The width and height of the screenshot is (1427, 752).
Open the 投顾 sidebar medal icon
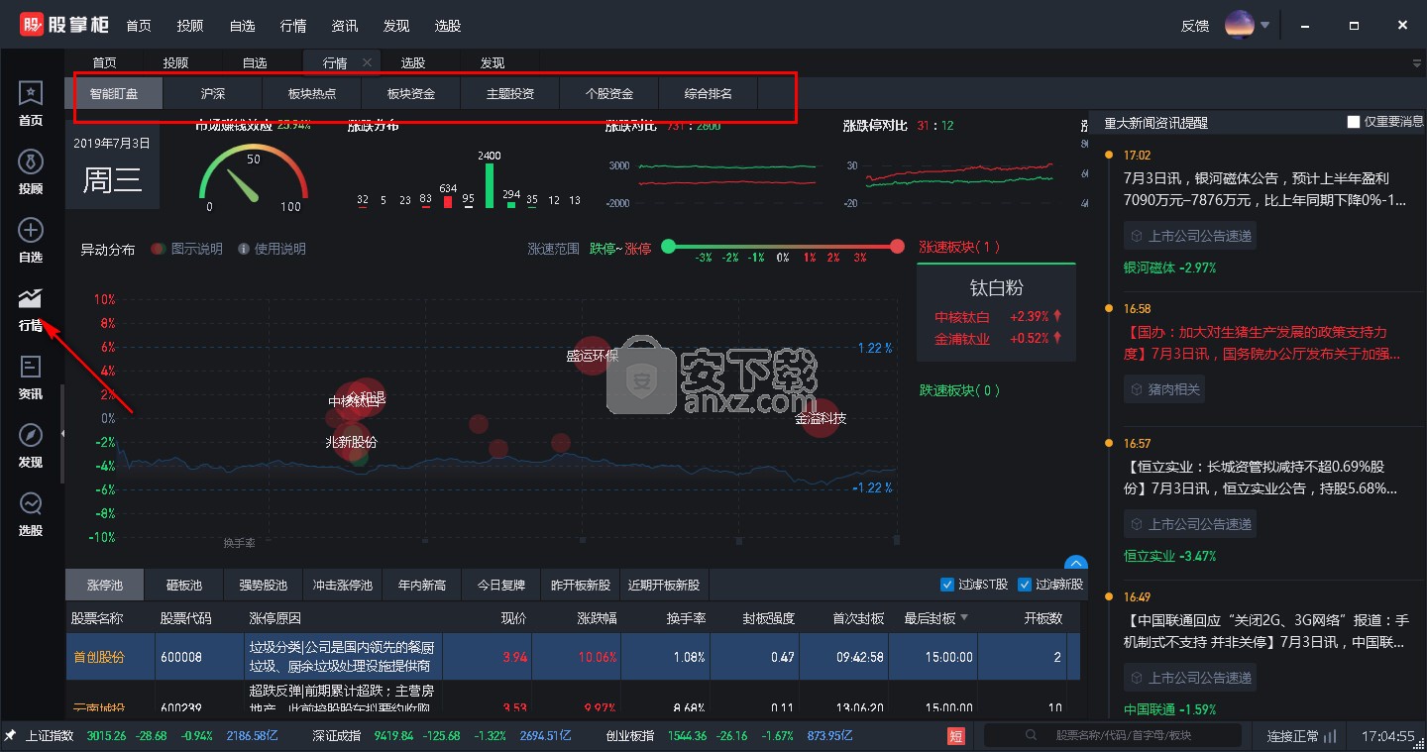tap(31, 161)
